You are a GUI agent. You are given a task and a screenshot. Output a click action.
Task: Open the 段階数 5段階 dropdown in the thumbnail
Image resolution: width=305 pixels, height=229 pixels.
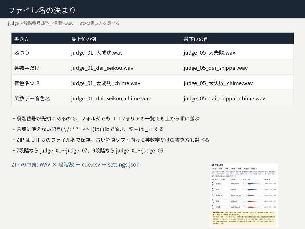click(x=254, y=169)
